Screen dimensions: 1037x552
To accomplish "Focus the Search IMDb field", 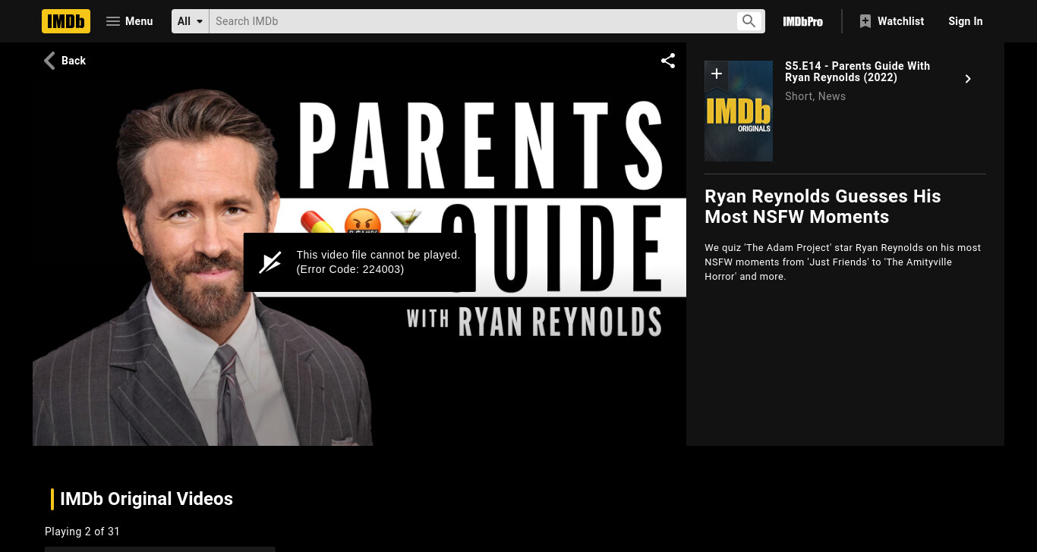I will (472, 21).
